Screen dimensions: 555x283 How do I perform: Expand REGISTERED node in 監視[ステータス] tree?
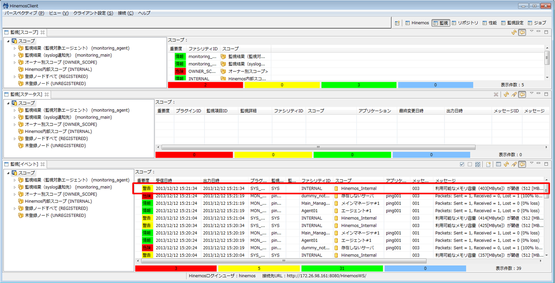coord(15,139)
